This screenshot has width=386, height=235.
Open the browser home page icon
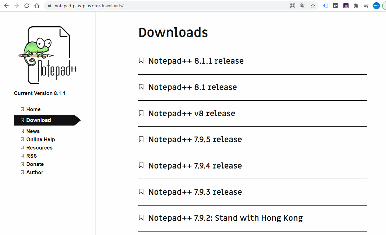tap(37, 6)
